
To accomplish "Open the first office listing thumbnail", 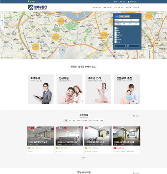I will tap(40, 136).
